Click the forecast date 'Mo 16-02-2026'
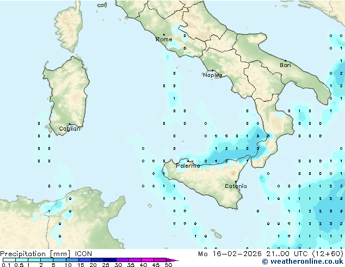This screenshot has width=345, height=267. pos(230,254)
